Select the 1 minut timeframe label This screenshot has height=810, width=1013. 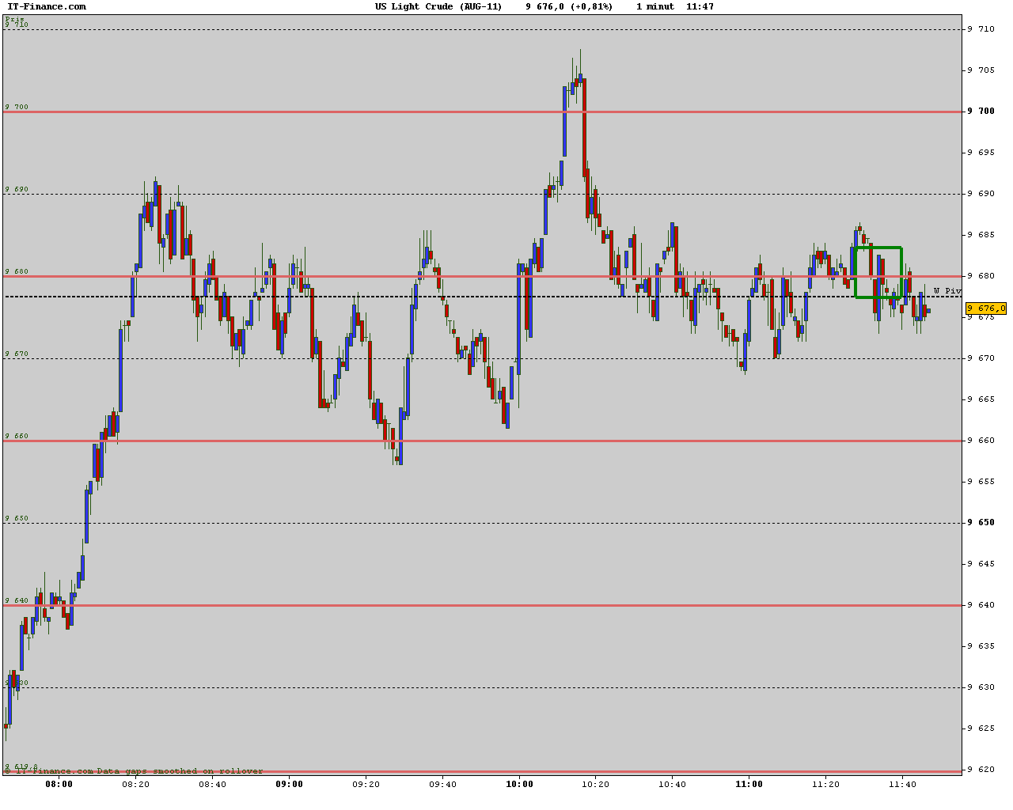(x=655, y=6)
